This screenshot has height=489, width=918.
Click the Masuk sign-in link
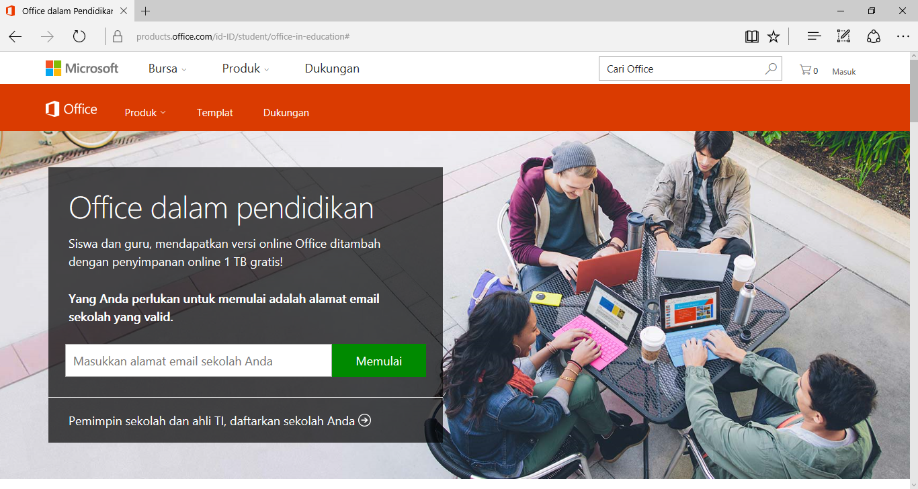click(844, 71)
